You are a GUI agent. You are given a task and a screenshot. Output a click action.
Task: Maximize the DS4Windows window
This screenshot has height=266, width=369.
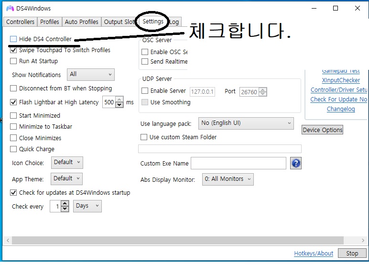coord(336,8)
